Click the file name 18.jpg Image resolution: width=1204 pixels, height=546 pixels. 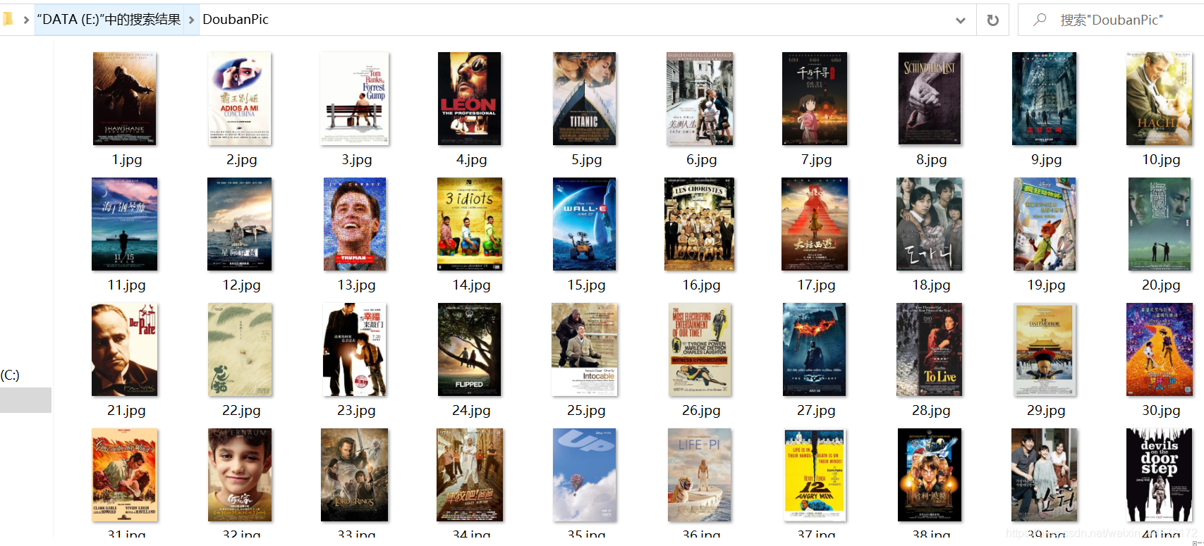[x=931, y=285]
